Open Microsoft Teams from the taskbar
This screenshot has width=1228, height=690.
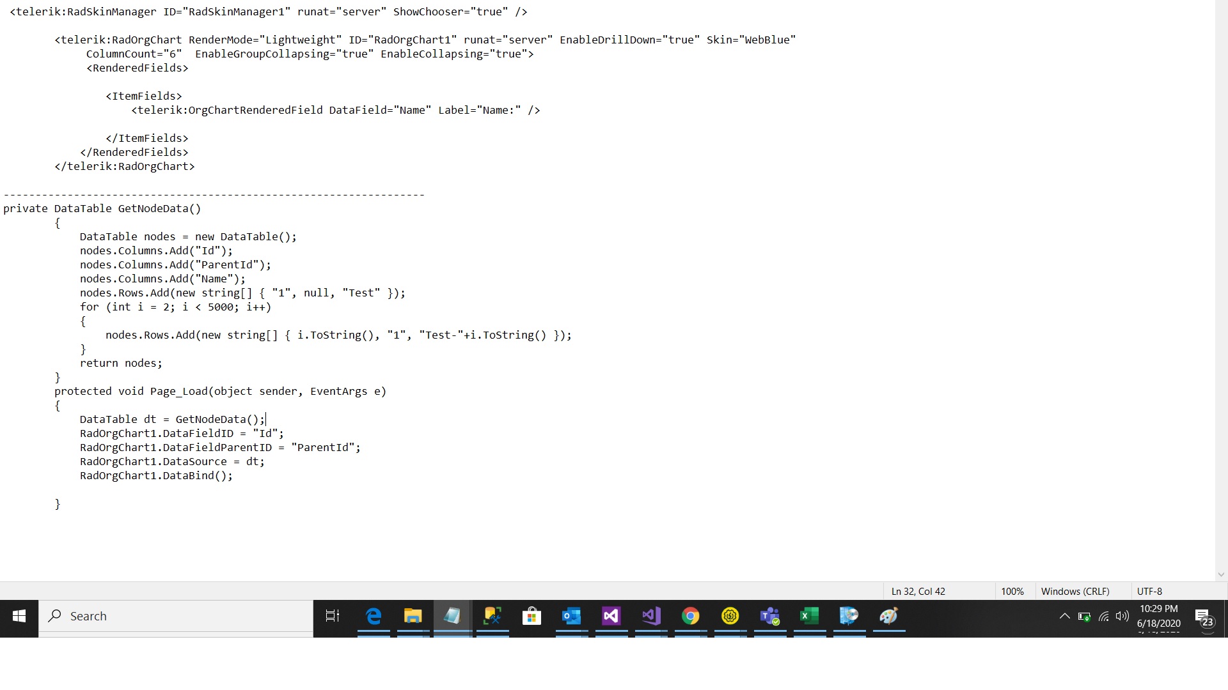pos(769,617)
